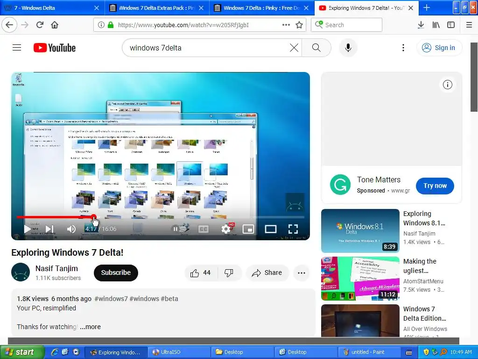Share this video
The image size is (478, 359).
tap(267, 273)
